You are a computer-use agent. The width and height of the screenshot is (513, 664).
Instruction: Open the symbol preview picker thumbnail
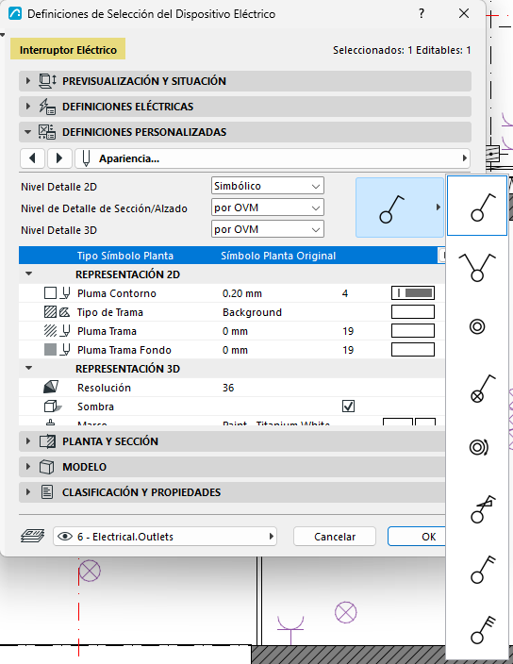click(399, 207)
